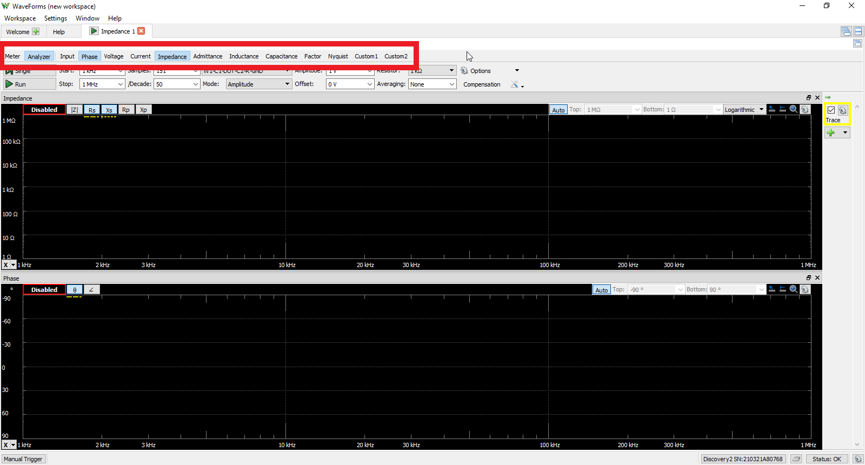Toggle the Rp trace button
The width and height of the screenshot is (865, 465).
click(126, 110)
